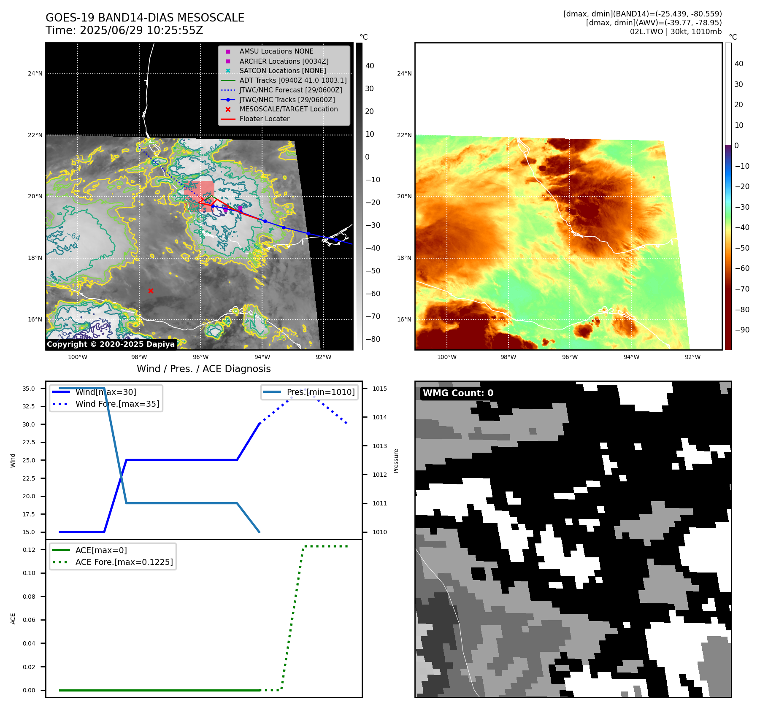760x713 pixels.
Task: Click the title 'GOES-19 BAND14-DIAS MESOSCALE'
Action: (x=145, y=18)
